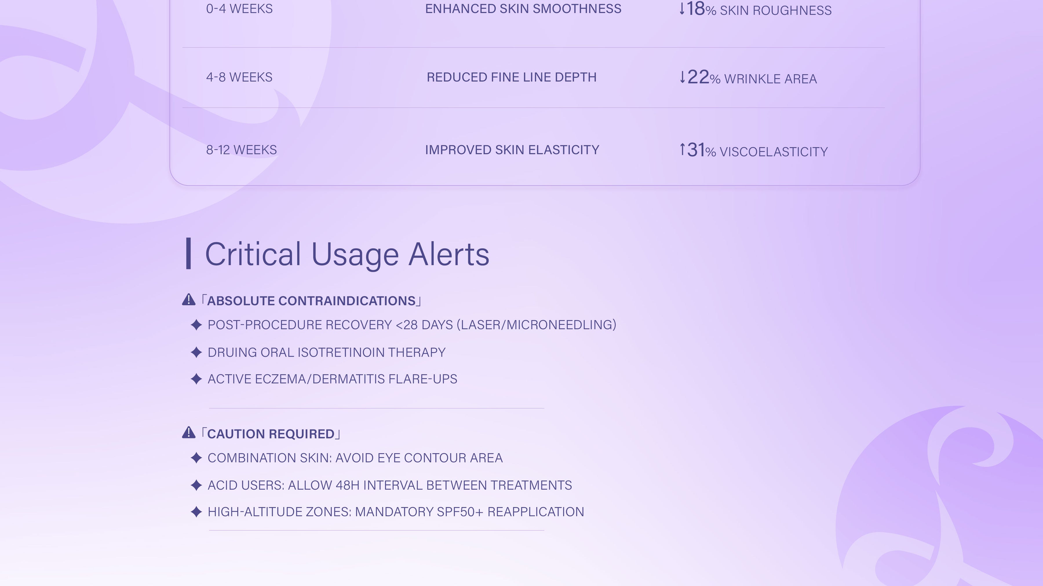Screen dimensions: 1043x586
Task: Click star bullet beside Post-Procedure Recovery
Action: click(196, 325)
